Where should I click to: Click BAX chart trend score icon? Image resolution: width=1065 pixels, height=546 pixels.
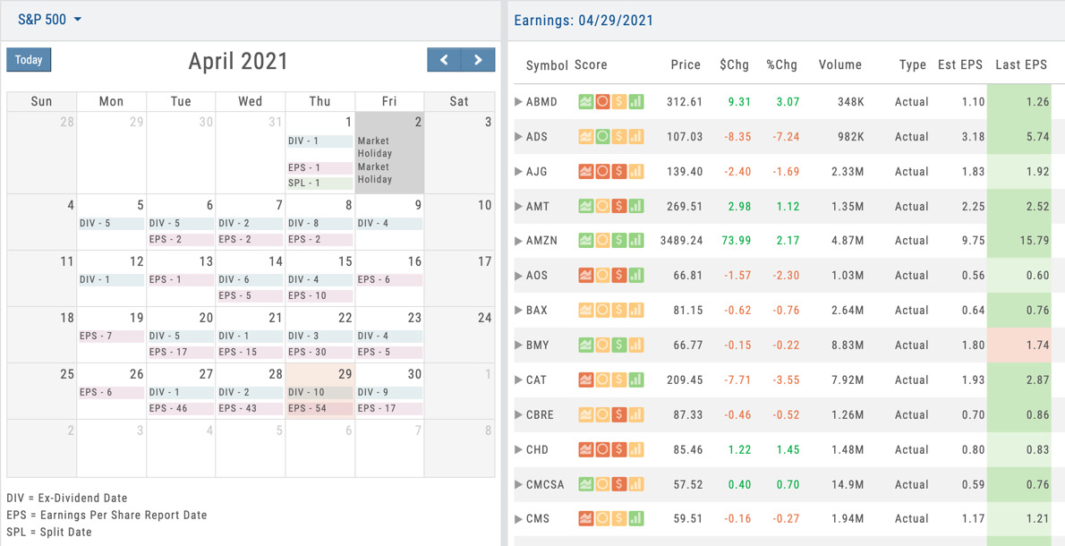(x=586, y=311)
